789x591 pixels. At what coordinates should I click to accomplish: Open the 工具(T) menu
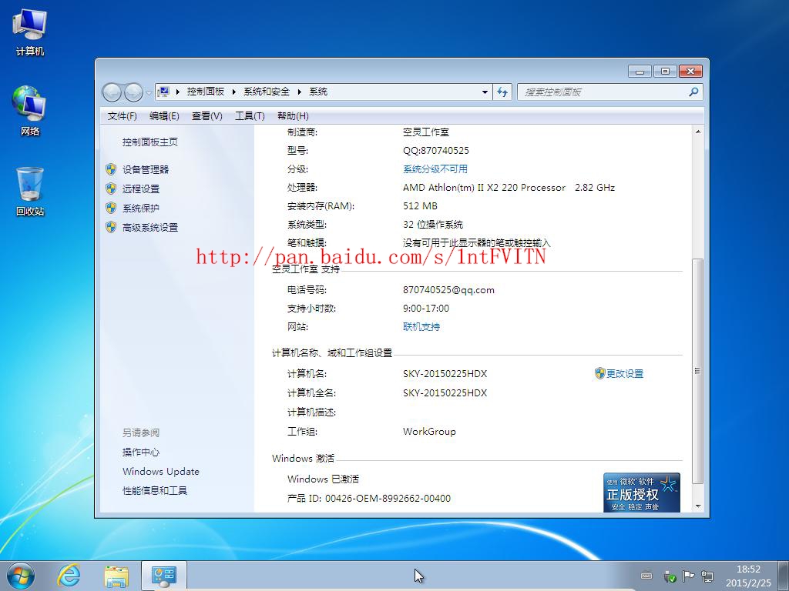tap(250, 116)
